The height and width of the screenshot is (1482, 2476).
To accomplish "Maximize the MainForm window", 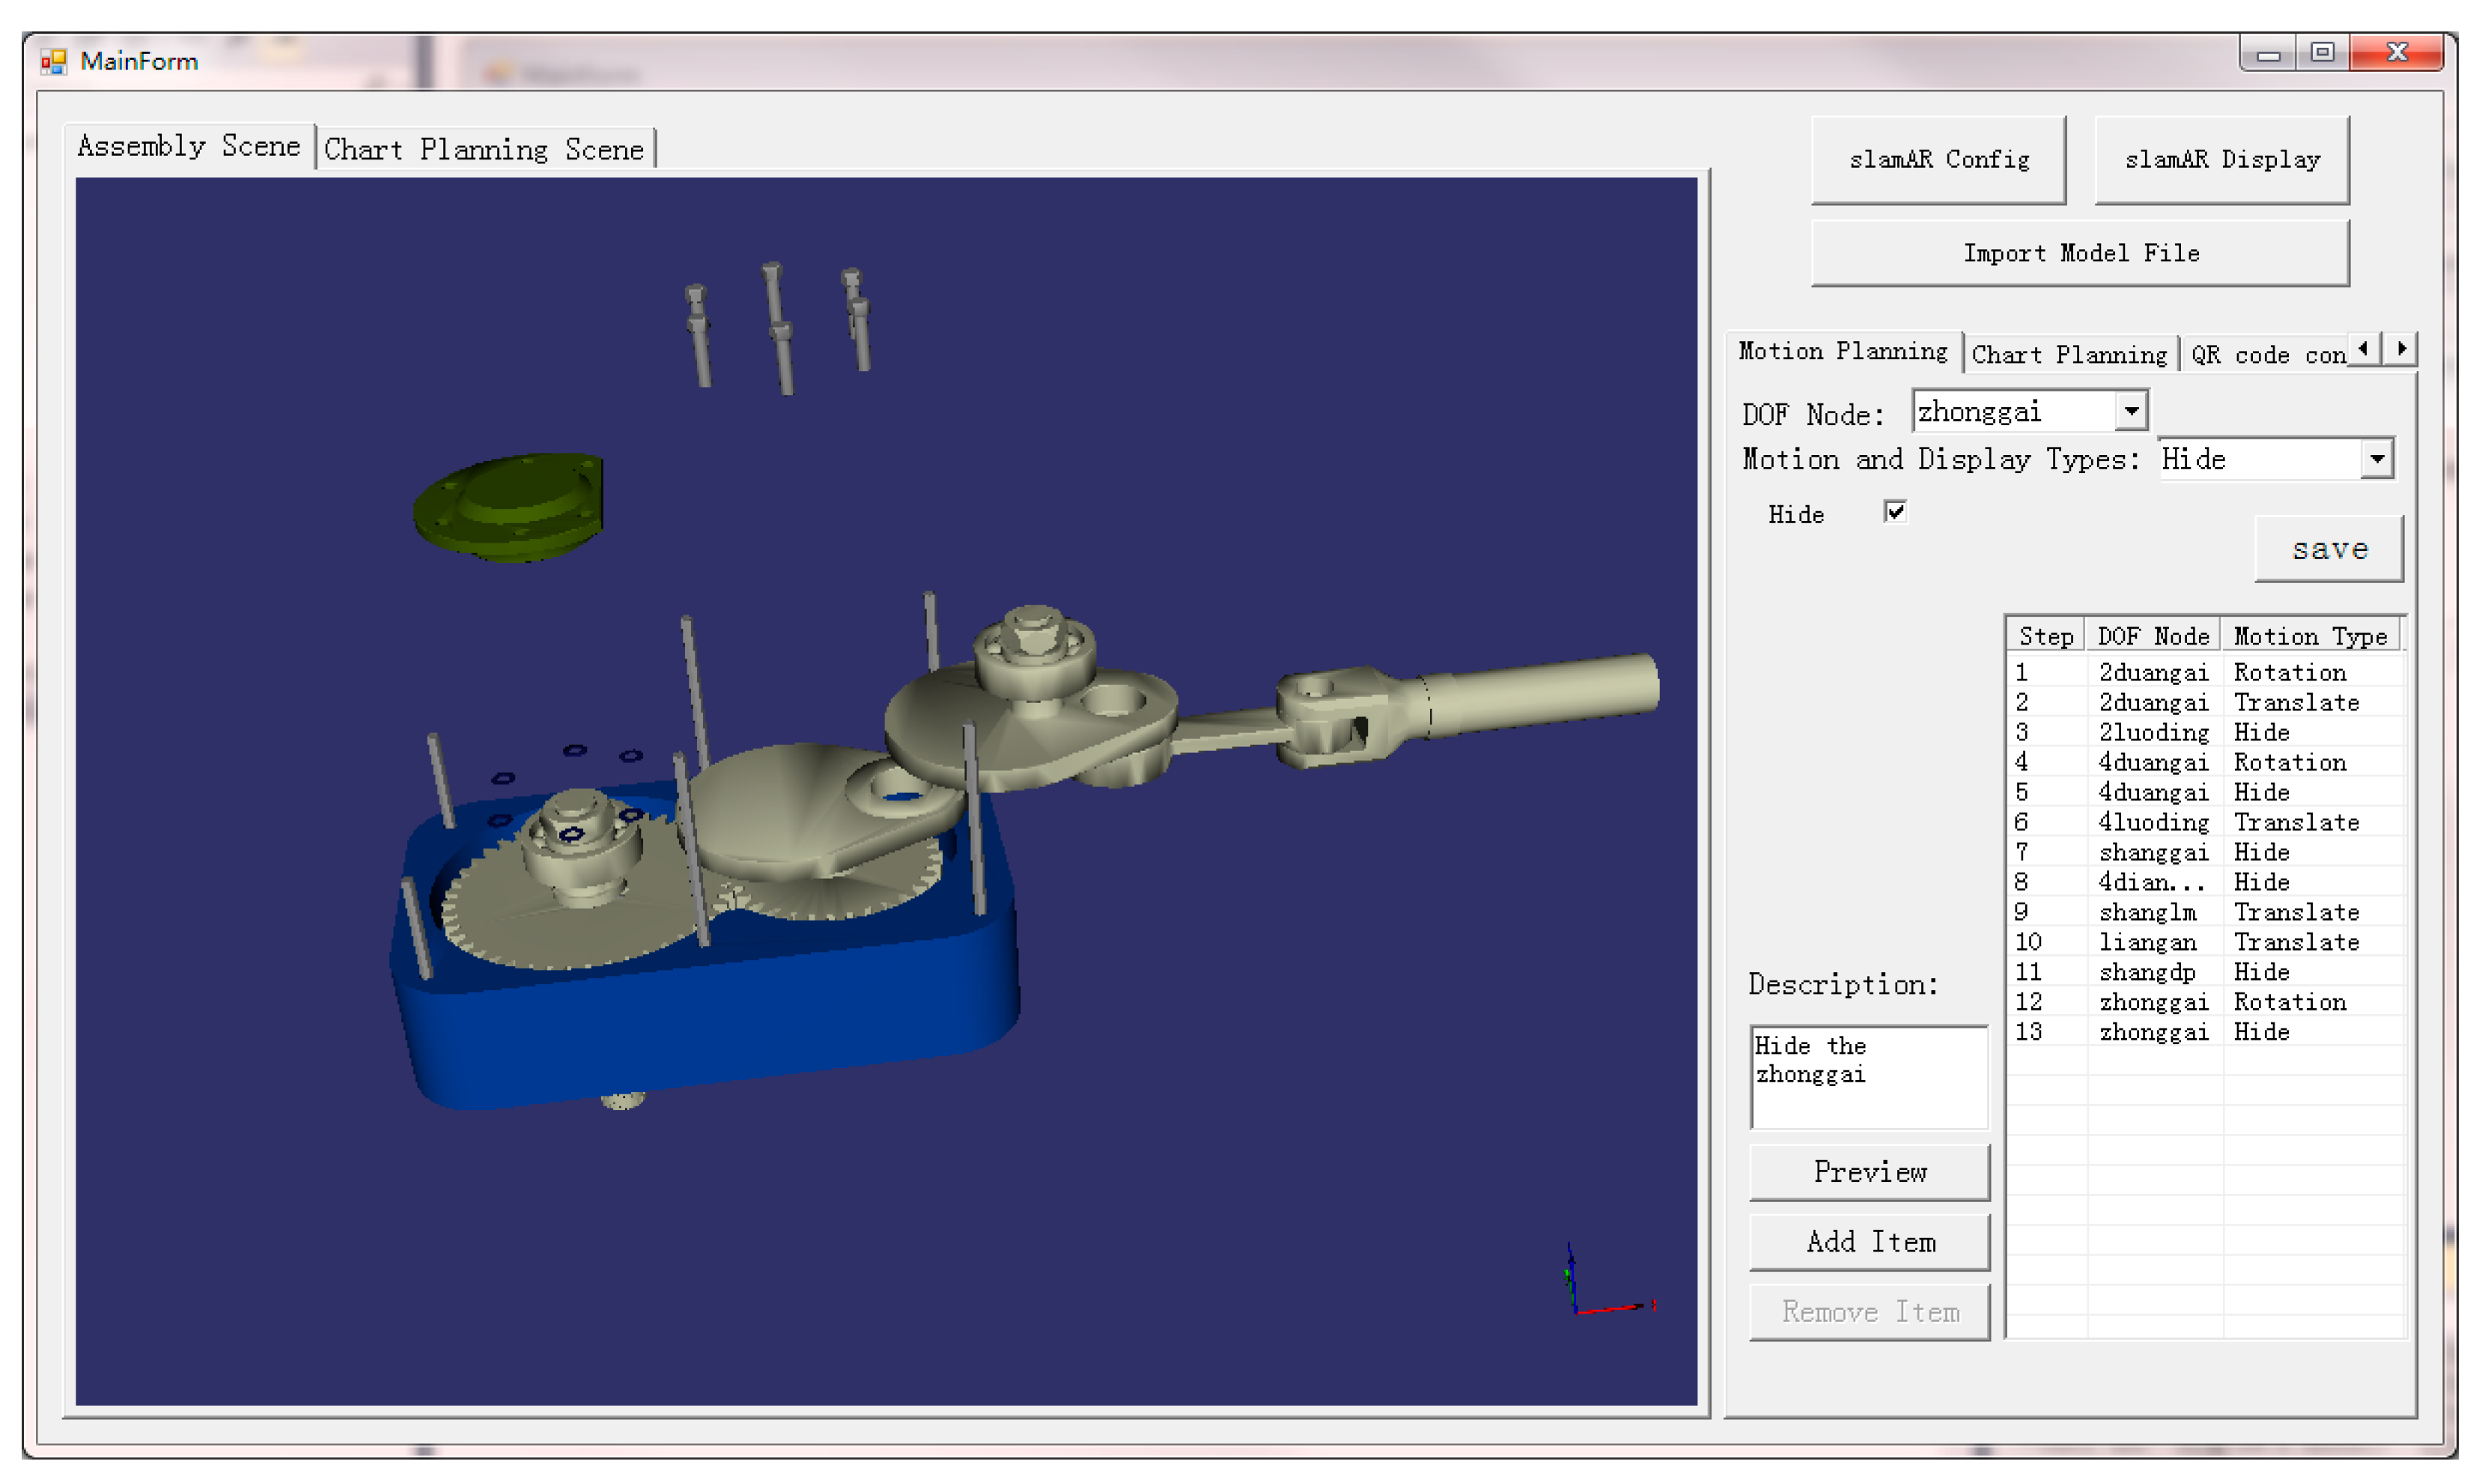I will [2323, 53].
